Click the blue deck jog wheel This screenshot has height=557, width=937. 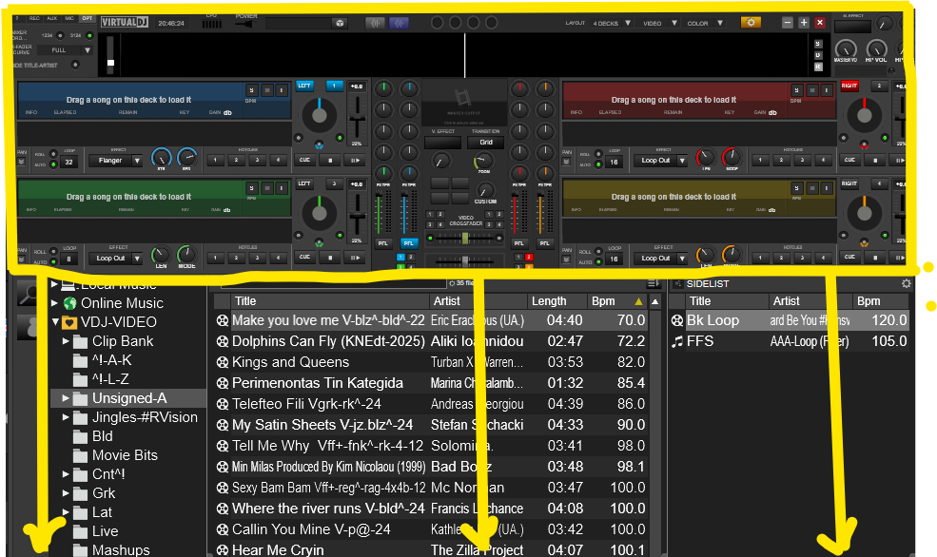point(319,115)
